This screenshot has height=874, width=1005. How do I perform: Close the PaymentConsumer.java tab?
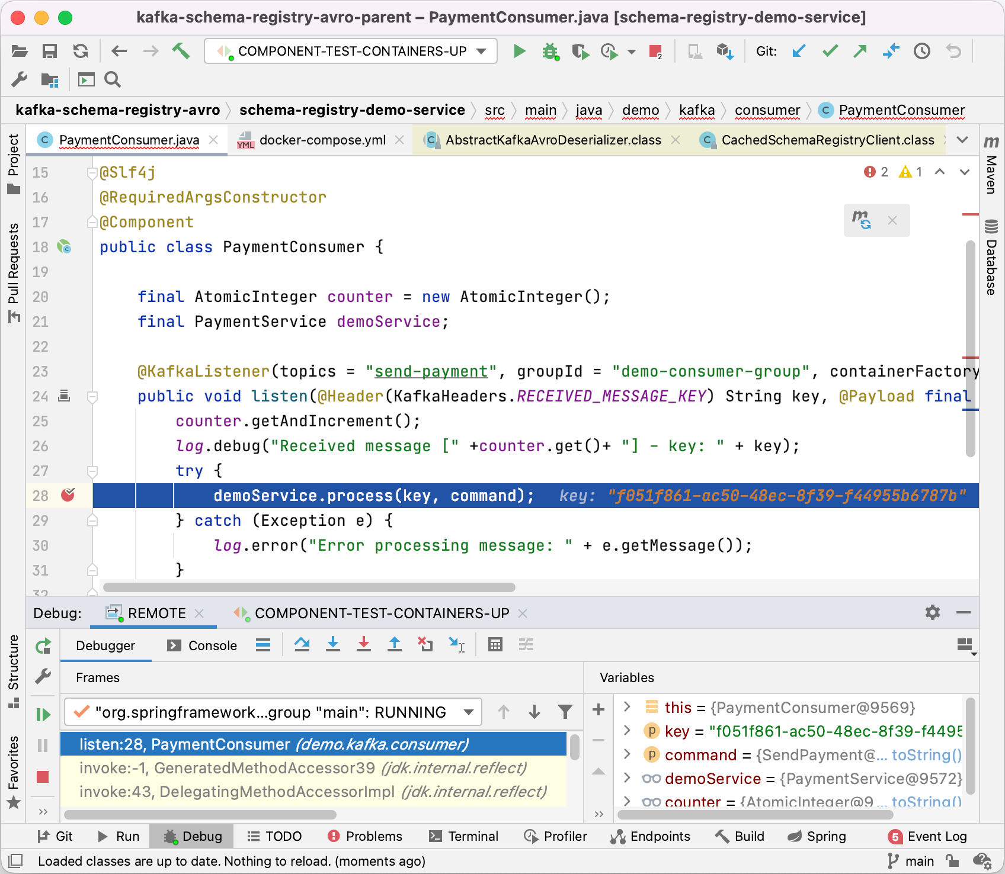(213, 140)
